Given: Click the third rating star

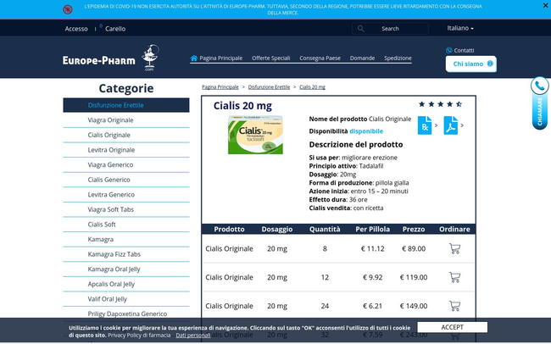Looking at the screenshot, I should click(x=440, y=104).
